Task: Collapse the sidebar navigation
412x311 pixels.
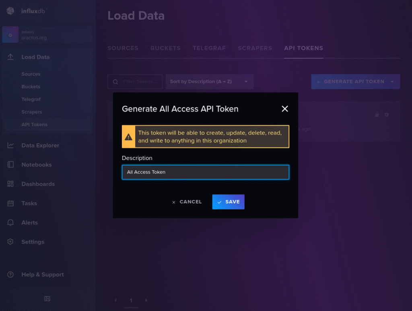Action: (x=47, y=299)
